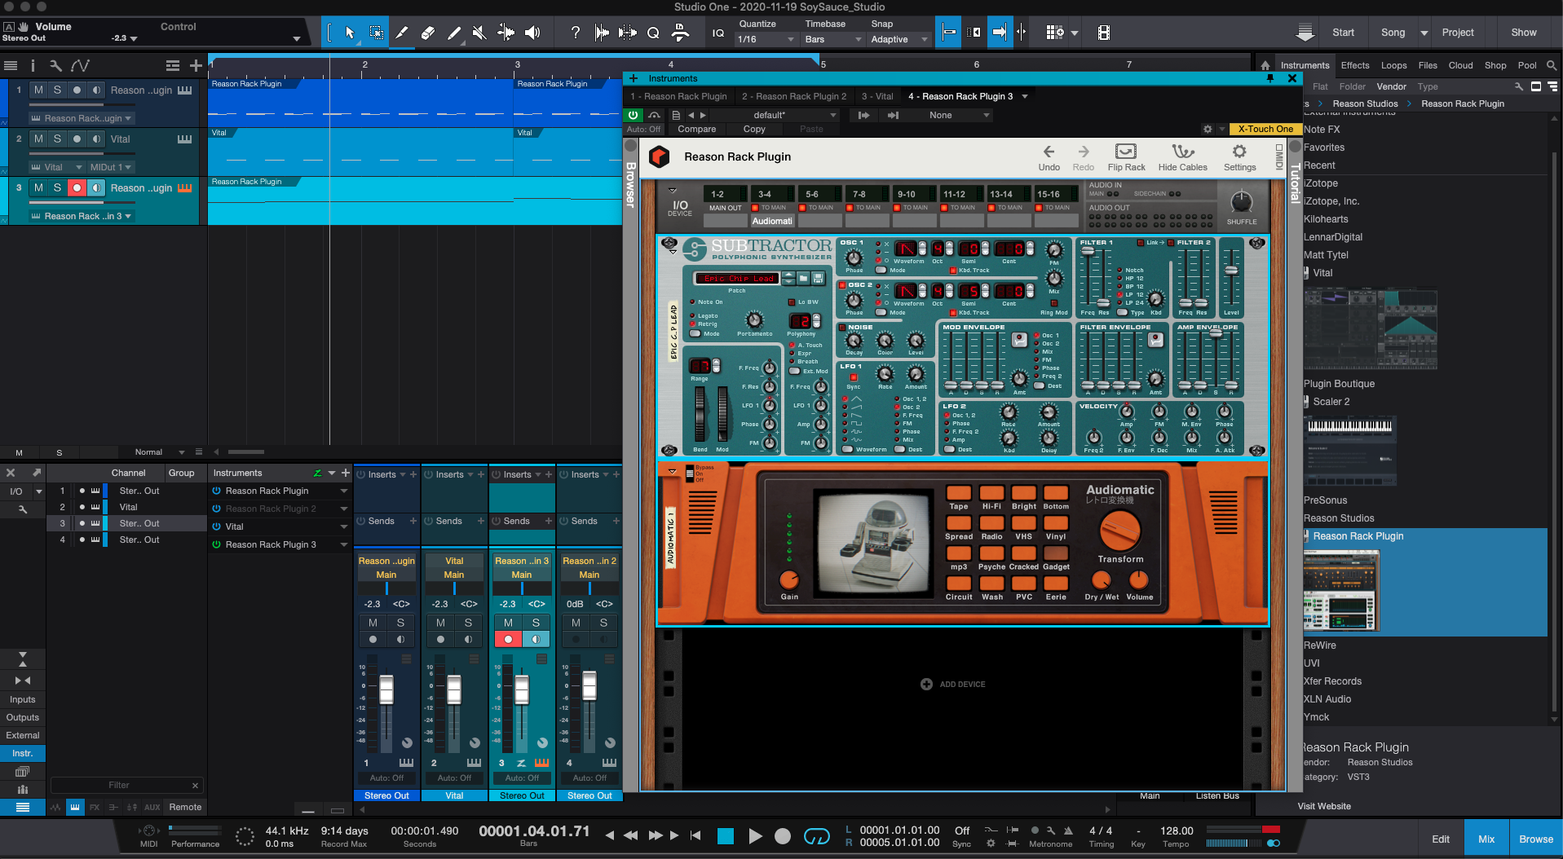Screen dimensions: 1563x859
Task: Toggle power for Vital in Instruments list
Action: pos(217,526)
